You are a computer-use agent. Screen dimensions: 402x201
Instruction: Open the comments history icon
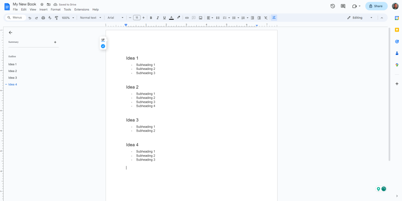[343, 6]
